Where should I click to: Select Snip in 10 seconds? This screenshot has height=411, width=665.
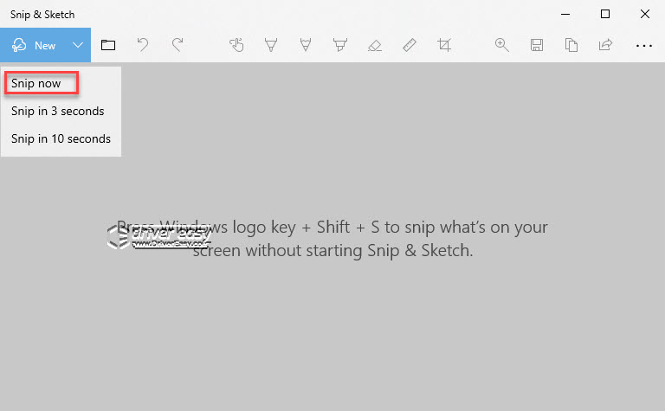point(61,138)
